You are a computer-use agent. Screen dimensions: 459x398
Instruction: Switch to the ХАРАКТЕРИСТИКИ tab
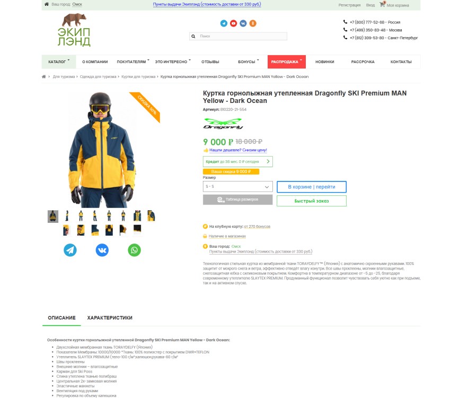pyautogui.click(x=110, y=318)
